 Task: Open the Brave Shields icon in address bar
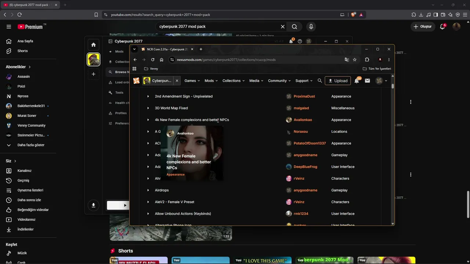coord(353,15)
